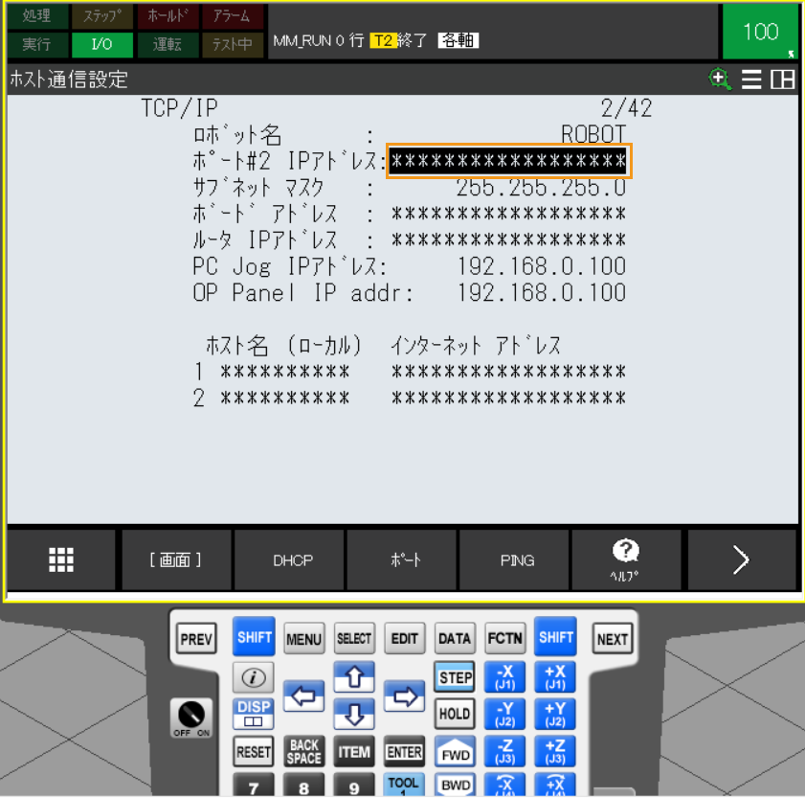This screenshot has height=798, width=805.
Task: Select the PC Jog IPアドレス value
Action: (x=542, y=266)
